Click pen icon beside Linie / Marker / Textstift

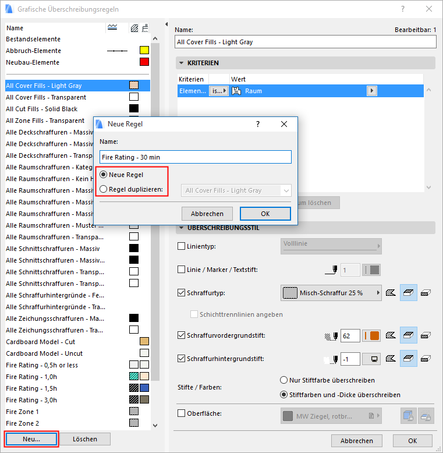coord(331,270)
